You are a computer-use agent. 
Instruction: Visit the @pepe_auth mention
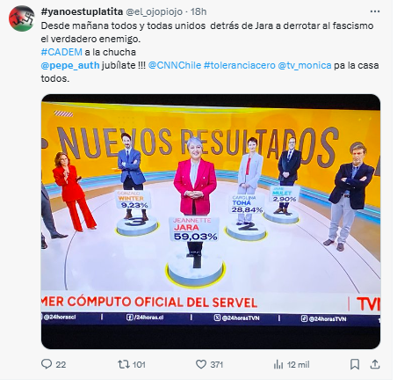[70, 65]
